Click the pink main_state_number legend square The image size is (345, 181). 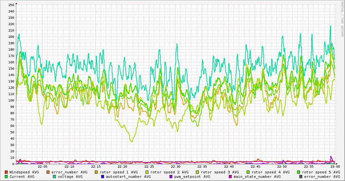(x=230, y=177)
